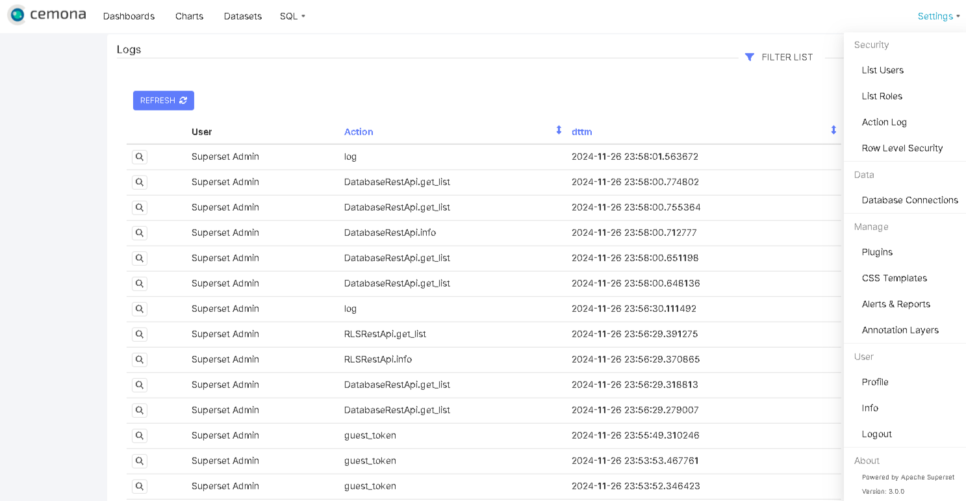Click the cemona logo icon
The height and width of the screenshot is (501, 966).
pyautogui.click(x=18, y=15)
